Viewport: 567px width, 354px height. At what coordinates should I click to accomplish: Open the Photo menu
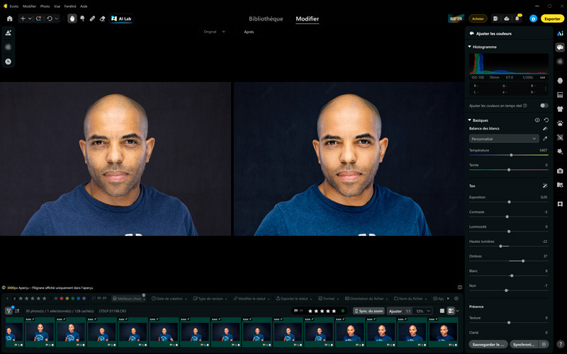(45, 6)
